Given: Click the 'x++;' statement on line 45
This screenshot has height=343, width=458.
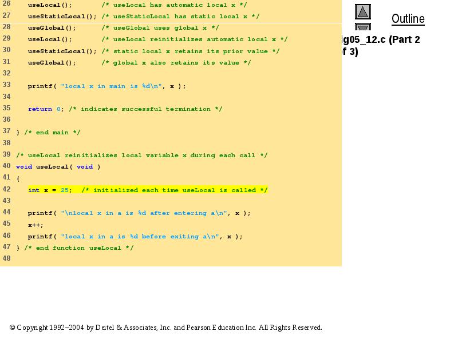Looking at the screenshot, I should point(35,225).
